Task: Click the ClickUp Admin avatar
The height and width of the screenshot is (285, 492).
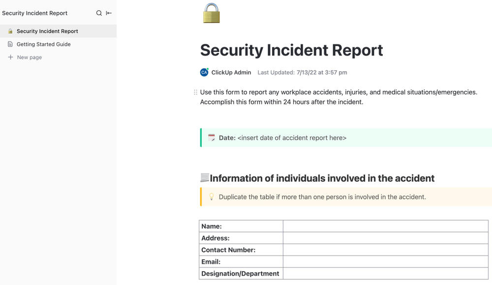Action: tap(204, 72)
